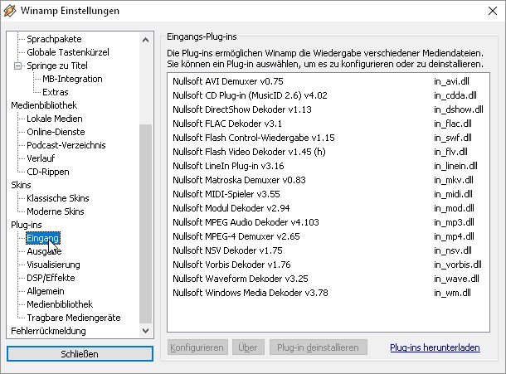Select Nullsoft MPEG Audio Dekoder v4.103
The width and height of the screenshot is (506, 374).
pyautogui.click(x=328, y=222)
